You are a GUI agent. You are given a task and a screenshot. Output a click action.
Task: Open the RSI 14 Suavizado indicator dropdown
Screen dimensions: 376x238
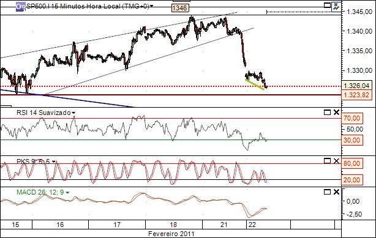click(73, 113)
